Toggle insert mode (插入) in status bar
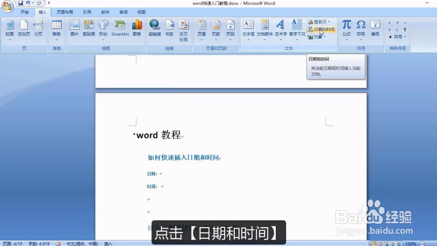437x246 pixels. pyautogui.click(x=108, y=243)
